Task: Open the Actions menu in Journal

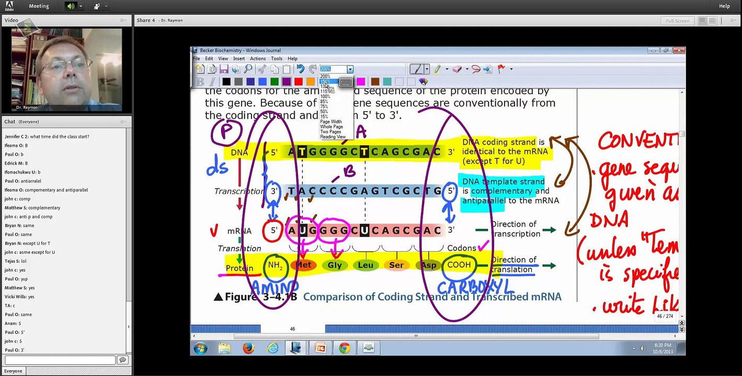Action: click(x=258, y=58)
